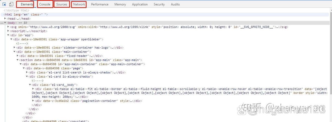Click the ellipsis beside the body tag
332x122 pixels.
[x=2, y=23]
